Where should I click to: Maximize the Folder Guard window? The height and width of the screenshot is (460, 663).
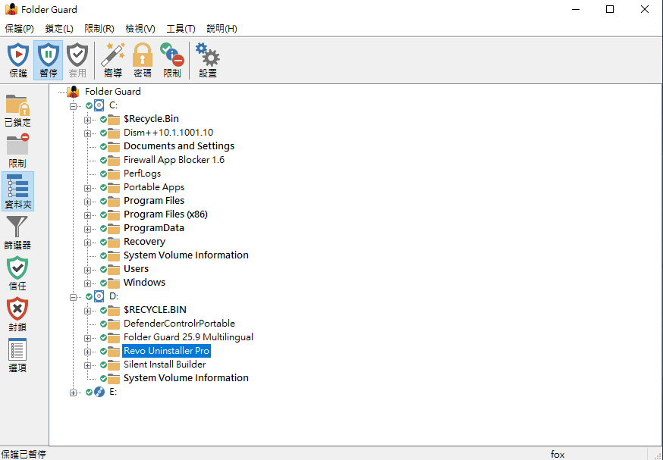pyautogui.click(x=610, y=9)
